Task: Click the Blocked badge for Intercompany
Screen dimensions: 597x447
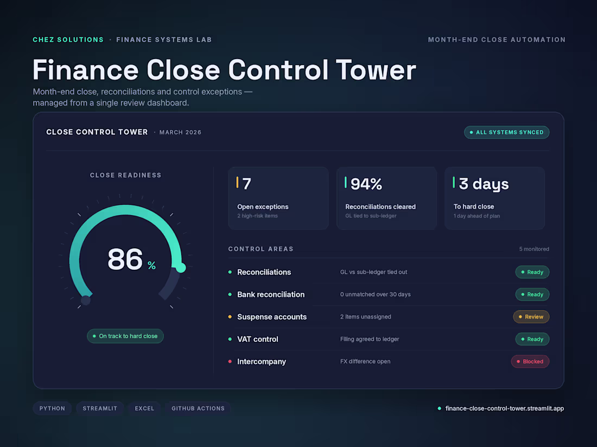Action: coord(530,361)
